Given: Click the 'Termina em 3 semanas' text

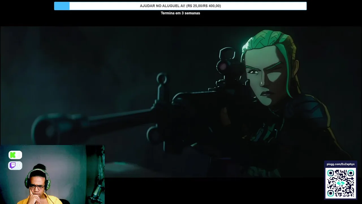Looking at the screenshot, I should click(x=180, y=13).
